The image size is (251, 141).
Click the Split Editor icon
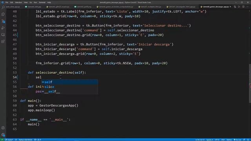click(x=243, y=7)
